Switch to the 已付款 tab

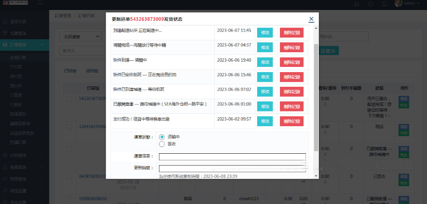[x=71, y=71]
